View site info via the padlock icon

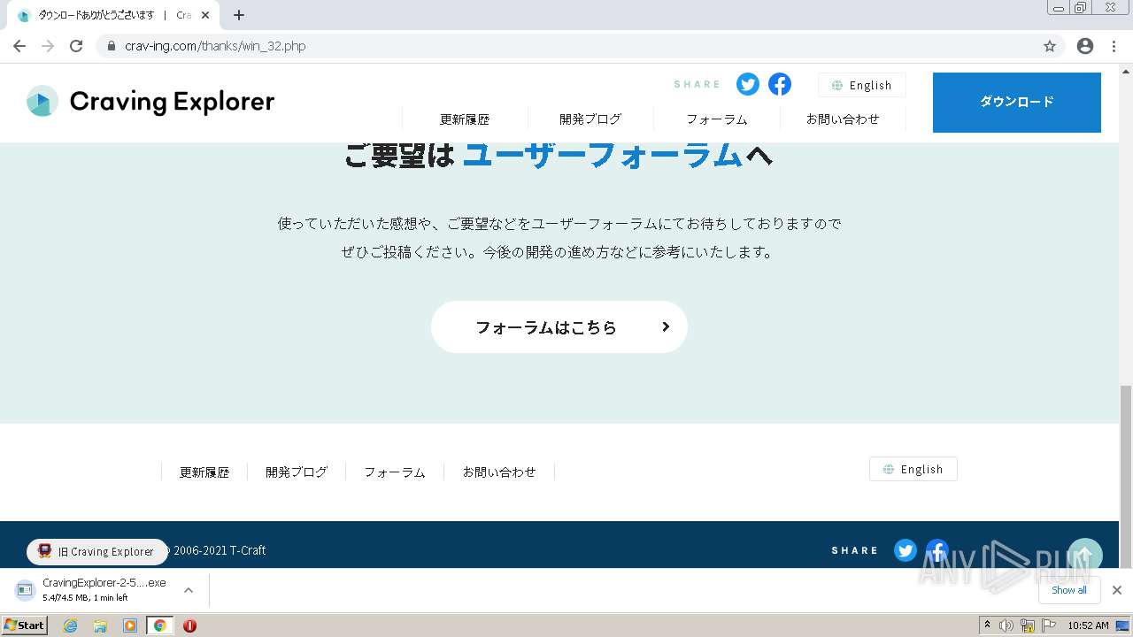[x=112, y=46]
